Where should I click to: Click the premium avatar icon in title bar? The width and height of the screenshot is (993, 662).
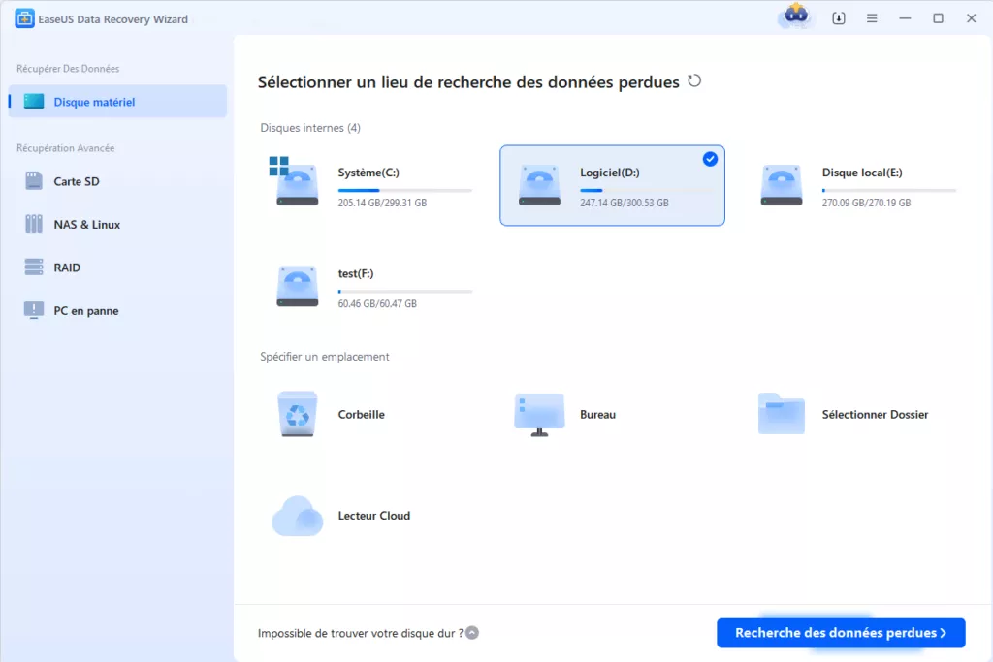click(795, 17)
